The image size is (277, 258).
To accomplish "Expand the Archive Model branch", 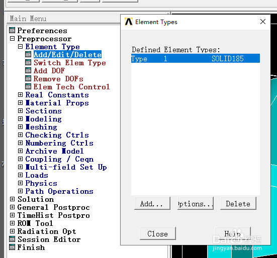I will (x=20, y=151).
